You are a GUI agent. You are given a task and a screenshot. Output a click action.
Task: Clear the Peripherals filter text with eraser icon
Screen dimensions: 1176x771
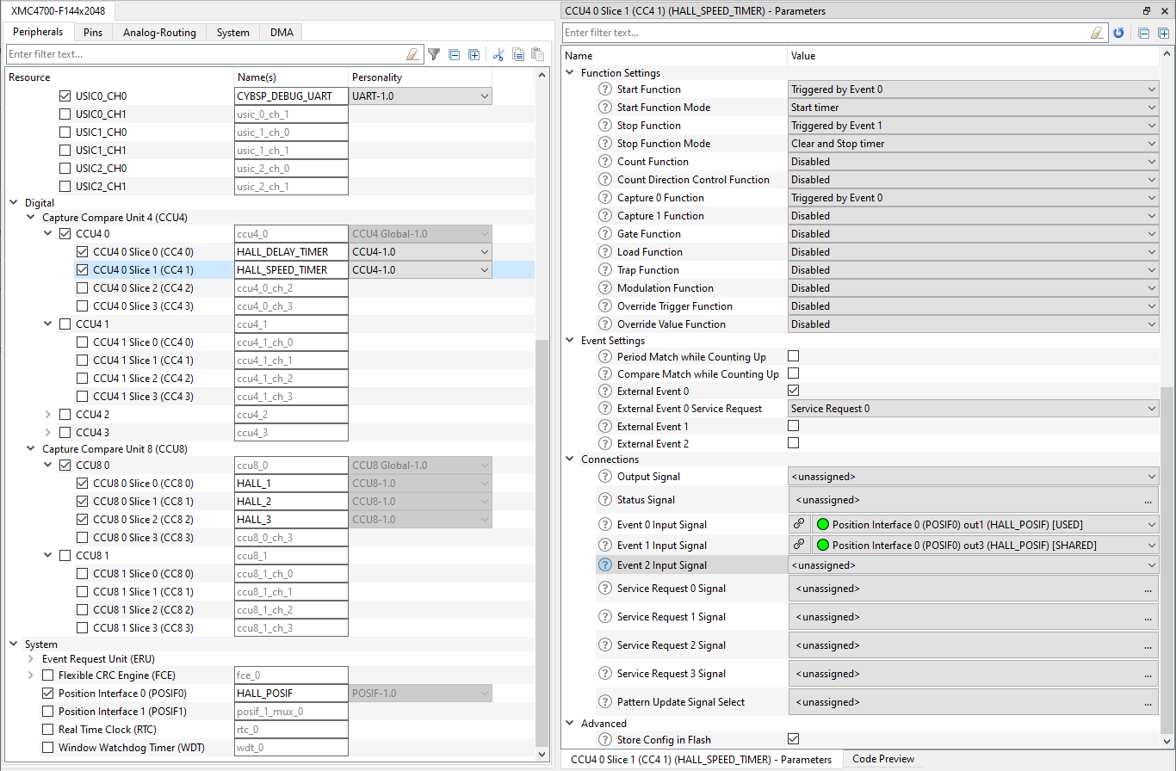tap(412, 54)
